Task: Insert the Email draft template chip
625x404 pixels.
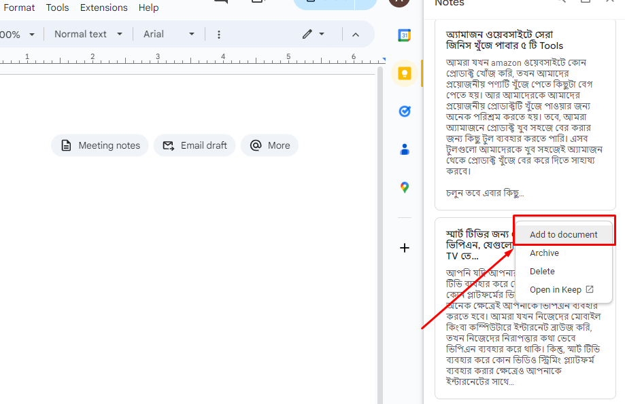Action: pos(195,145)
